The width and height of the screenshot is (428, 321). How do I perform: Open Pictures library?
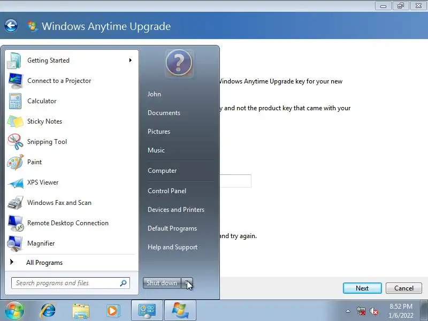[x=159, y=132]
